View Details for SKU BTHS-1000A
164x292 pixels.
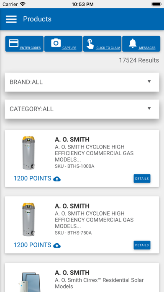point(142,179)
